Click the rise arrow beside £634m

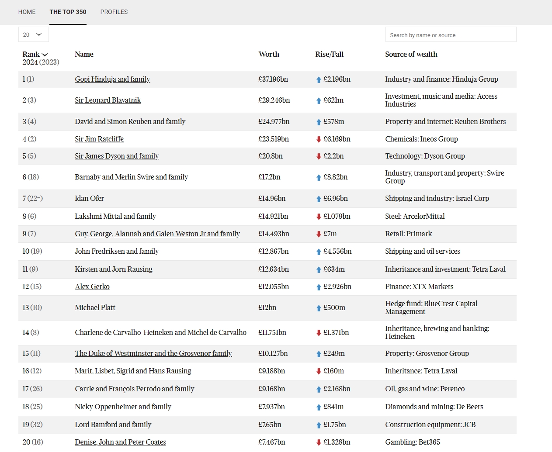(x=319, y=270)
